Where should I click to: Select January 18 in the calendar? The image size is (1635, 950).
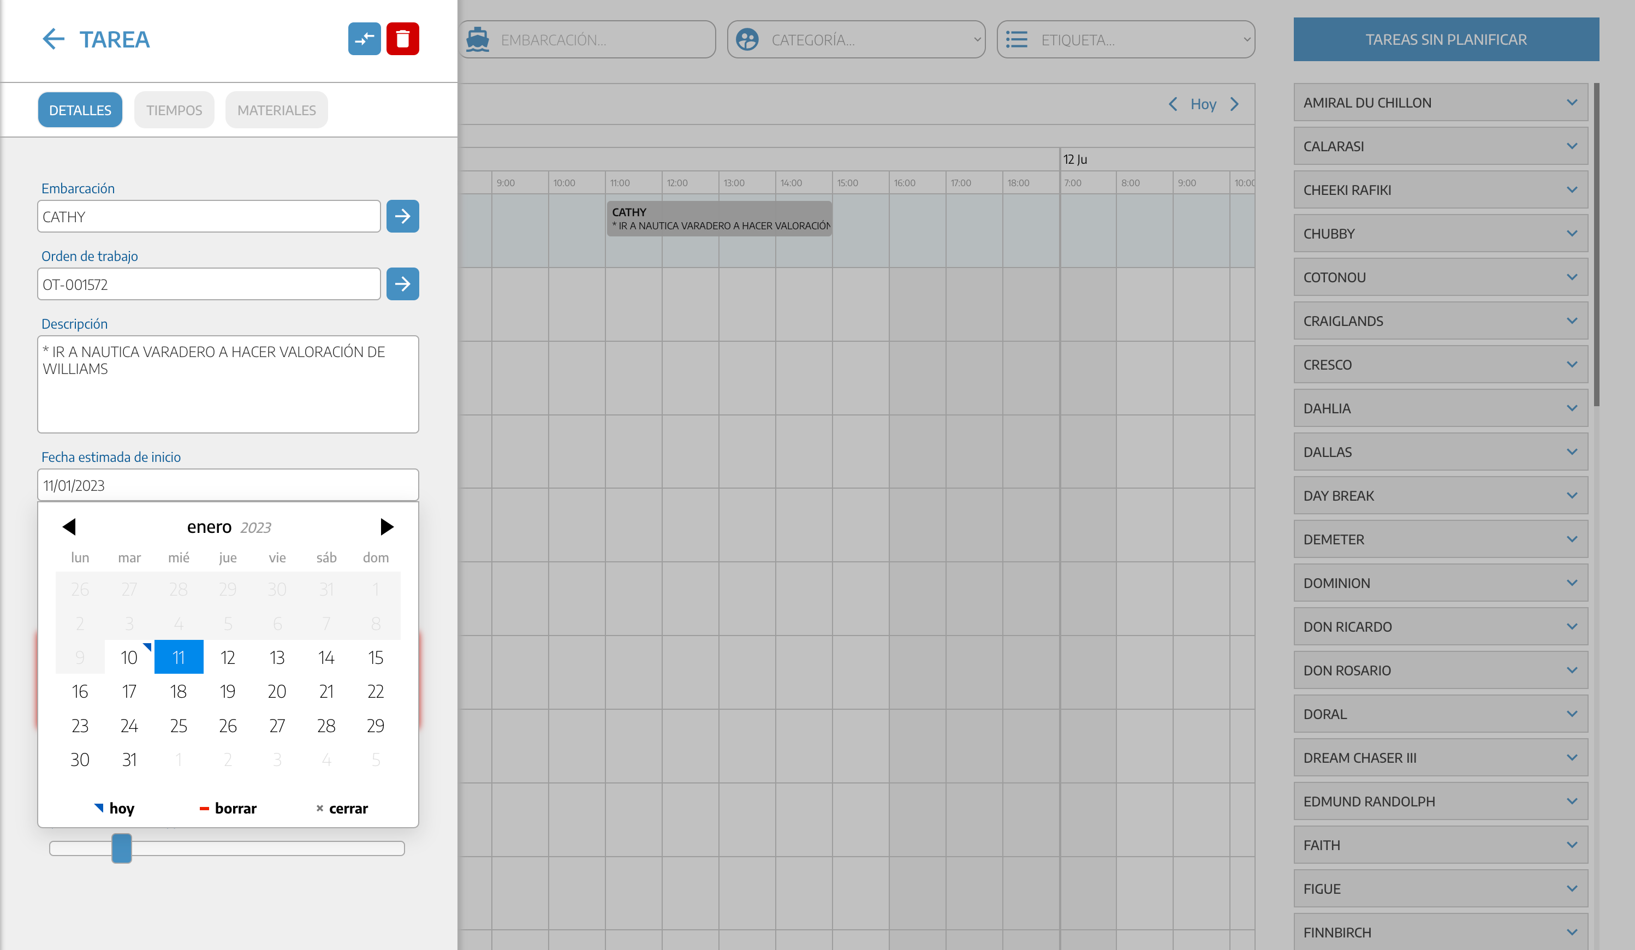coord(179,692)
